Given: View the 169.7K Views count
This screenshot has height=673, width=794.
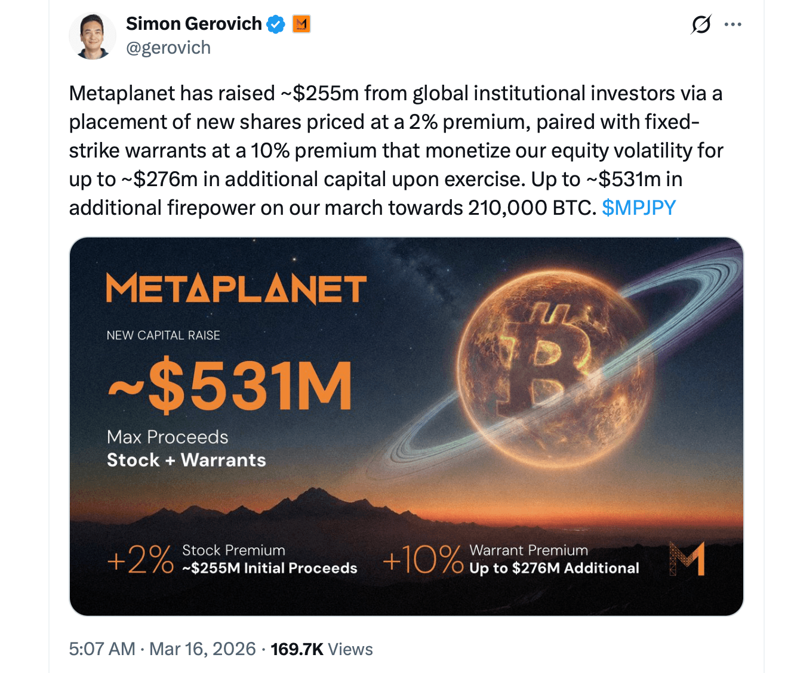Looking at the screenshot, I should 321,649.
